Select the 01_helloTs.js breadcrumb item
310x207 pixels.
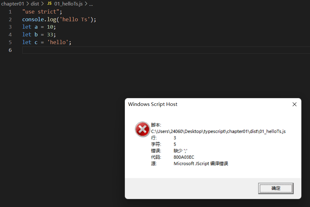pos(69,4)
